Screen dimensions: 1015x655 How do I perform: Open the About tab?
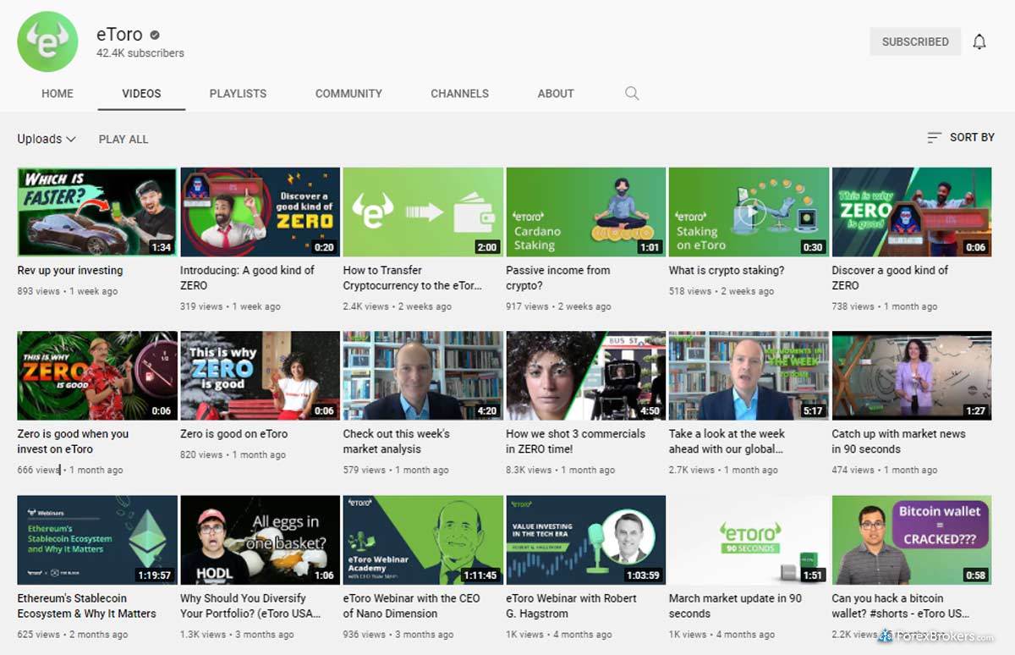556,93
